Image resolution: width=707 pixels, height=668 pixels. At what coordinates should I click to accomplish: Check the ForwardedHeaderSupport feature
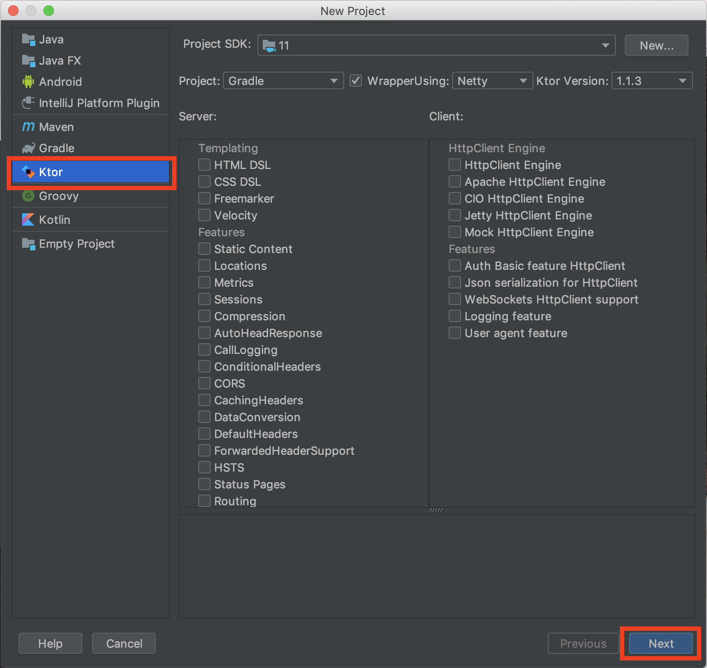click(204, 451)
